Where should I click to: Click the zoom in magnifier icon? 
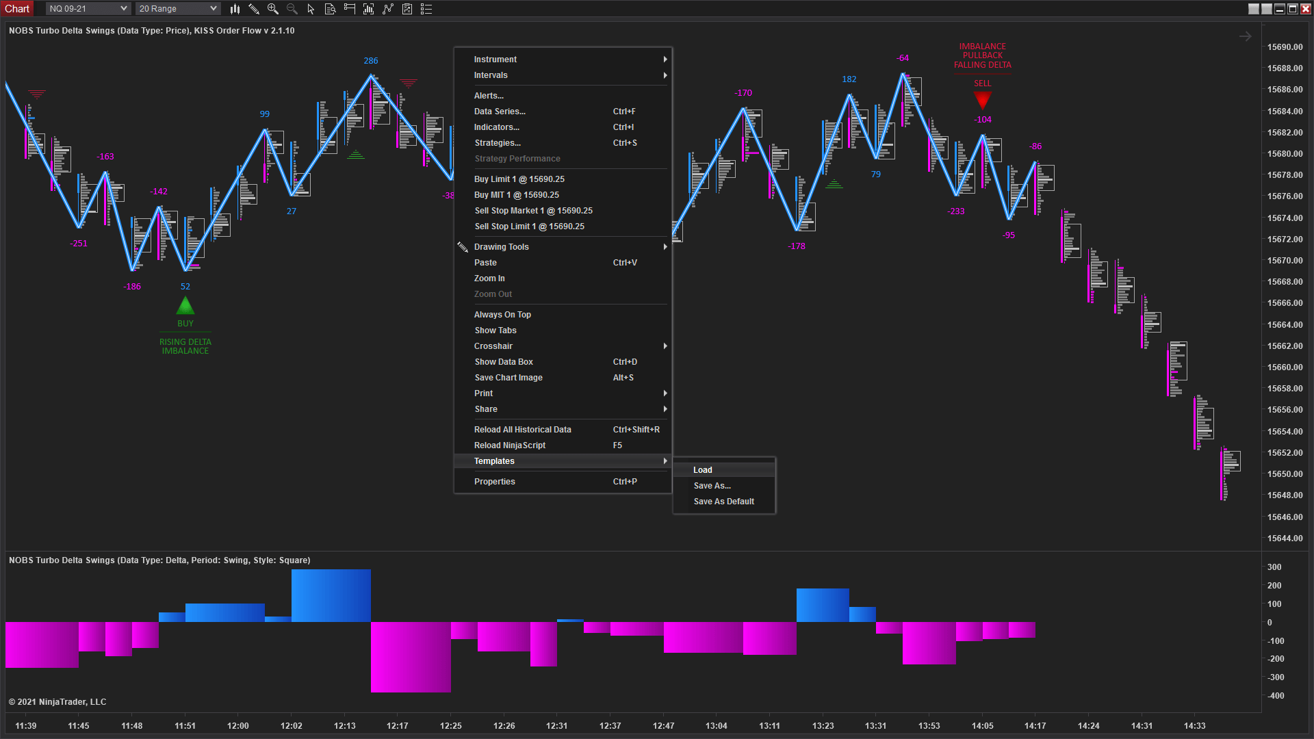pos(273,9)
